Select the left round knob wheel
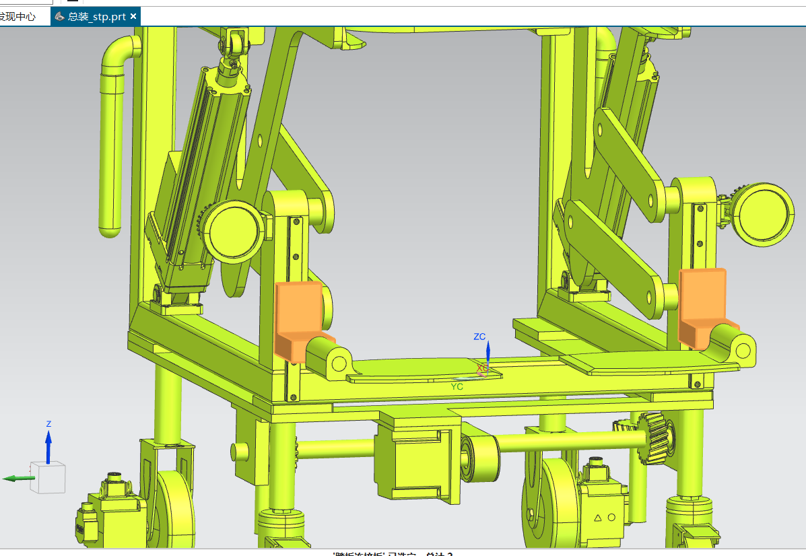This screenshot has width=806, height=556. pyautogui.click(x=234, y=232)
